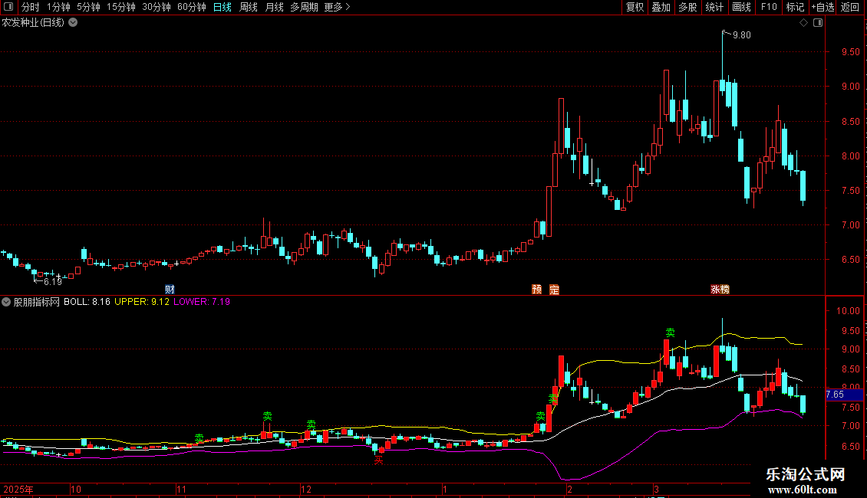Select the 5分钟 period tab
This screenshot has width=867, height=498.
point(88,7)
